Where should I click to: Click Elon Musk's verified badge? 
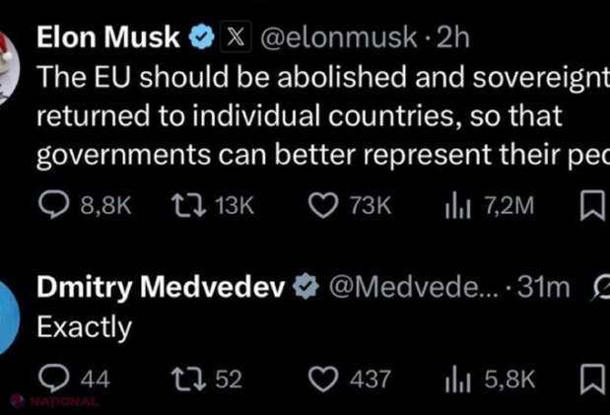click(x=202, y=37)
